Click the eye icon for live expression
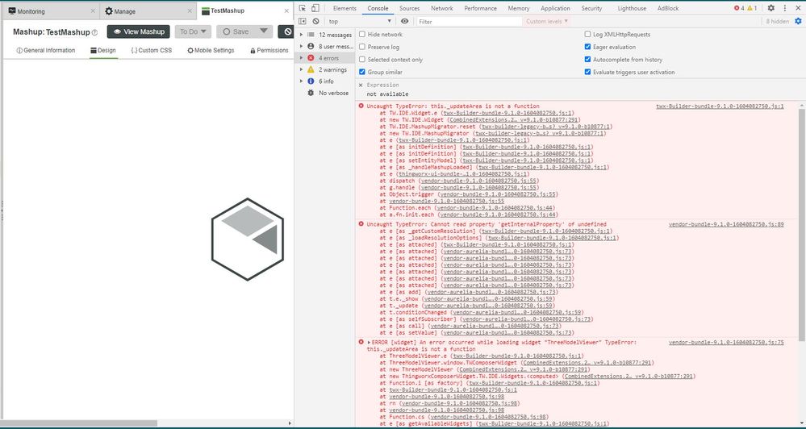Image resolution: width=806 pixels, height=429 pixels. pos(404,22)
